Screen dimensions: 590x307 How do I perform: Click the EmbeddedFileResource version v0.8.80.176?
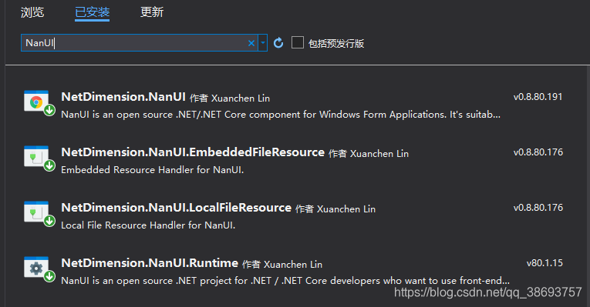pos(538,152)
